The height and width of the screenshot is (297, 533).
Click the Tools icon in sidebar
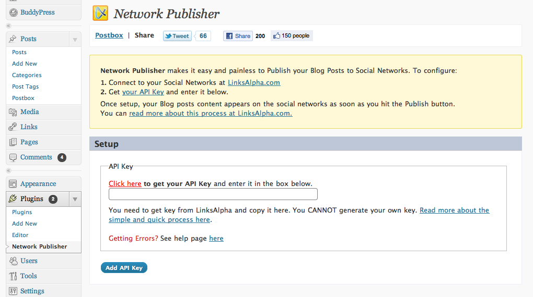(13, 276)
